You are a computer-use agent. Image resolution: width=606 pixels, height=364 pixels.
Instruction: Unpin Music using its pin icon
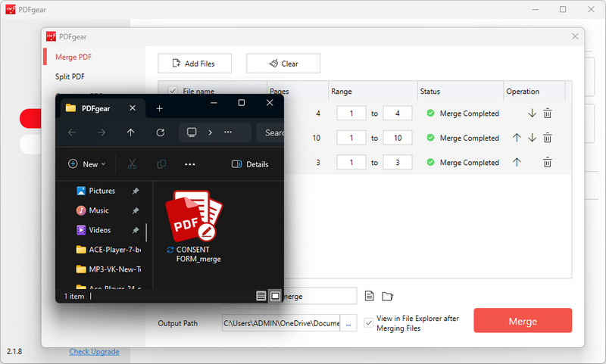[136, 210]
